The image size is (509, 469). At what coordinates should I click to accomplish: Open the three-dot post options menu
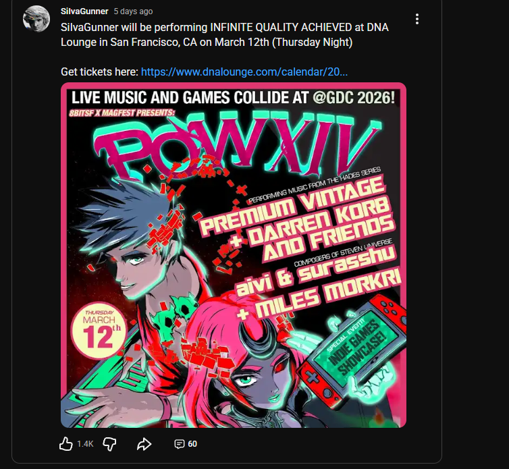[x=418, y=19]
